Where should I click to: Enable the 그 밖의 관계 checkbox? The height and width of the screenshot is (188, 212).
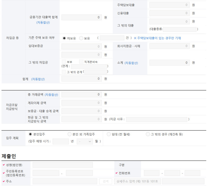coord(64,72)
